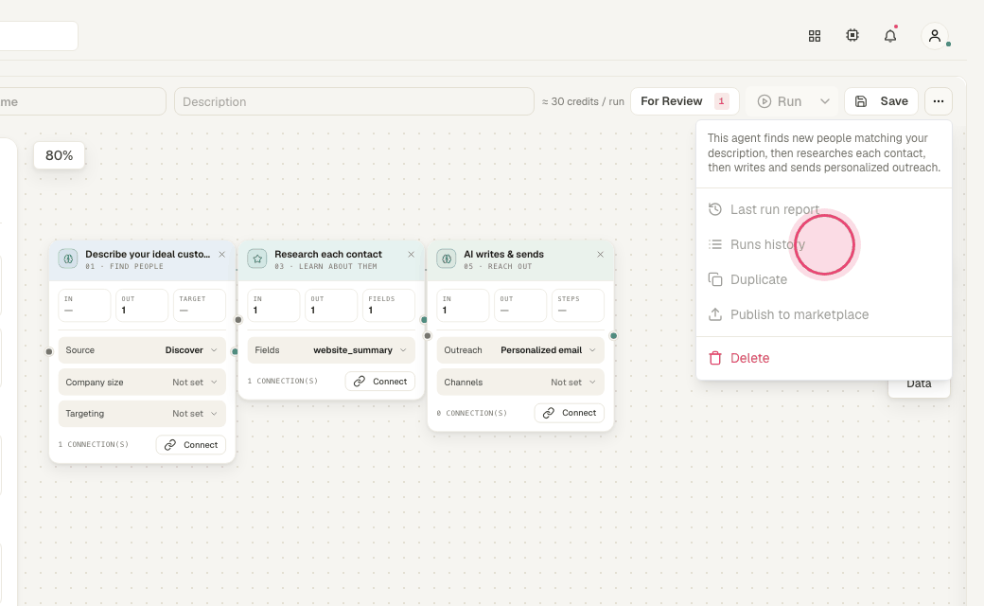Screen dimensions: 984x606
Task: Click the 0 CONNECTION(S) label
Action: coord(472,413)
